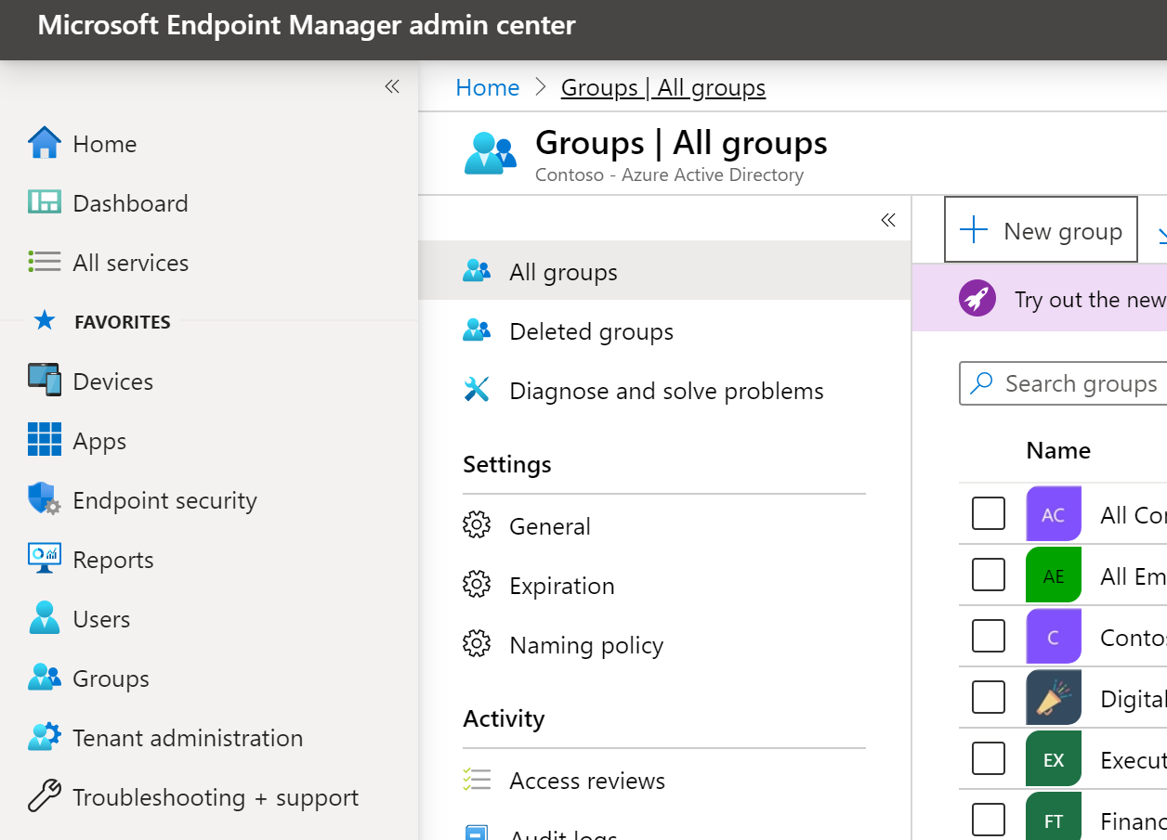Collapse the main left navigation sidebar
Screen dimensions: 1167x840
pyautogui.click(x=392, y=86)
